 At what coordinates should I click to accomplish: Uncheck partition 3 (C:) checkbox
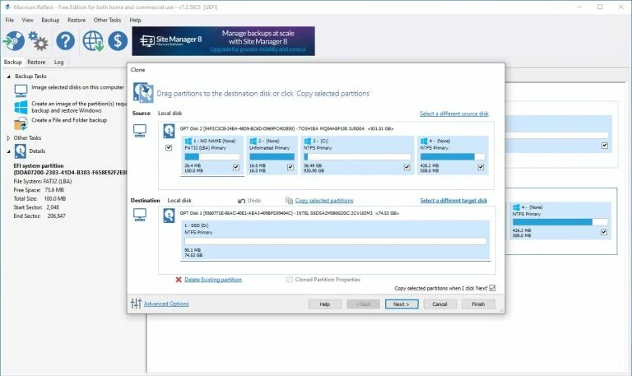(407, 167)
